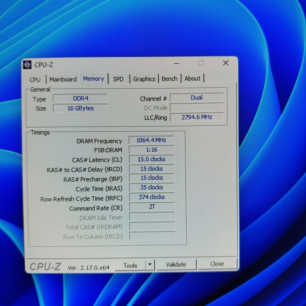Click the 'DRAM Frequency' label

pos(99,141)
